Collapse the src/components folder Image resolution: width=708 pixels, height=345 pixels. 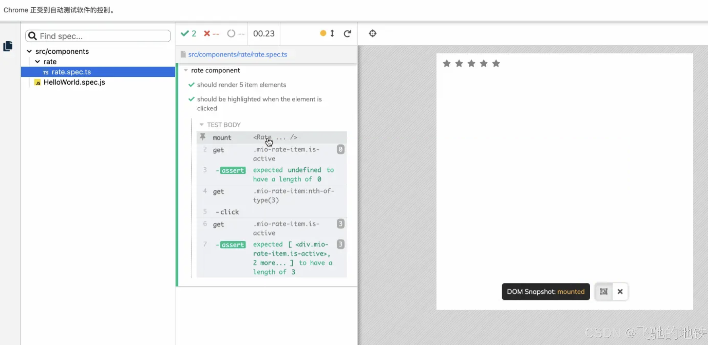(x=29, y=51)
